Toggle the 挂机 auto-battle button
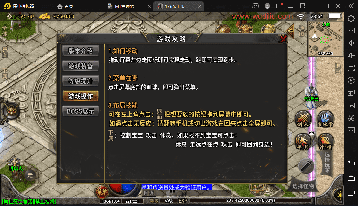The height and width of the screenshot is (206, 358). click(x=258, y=187)
